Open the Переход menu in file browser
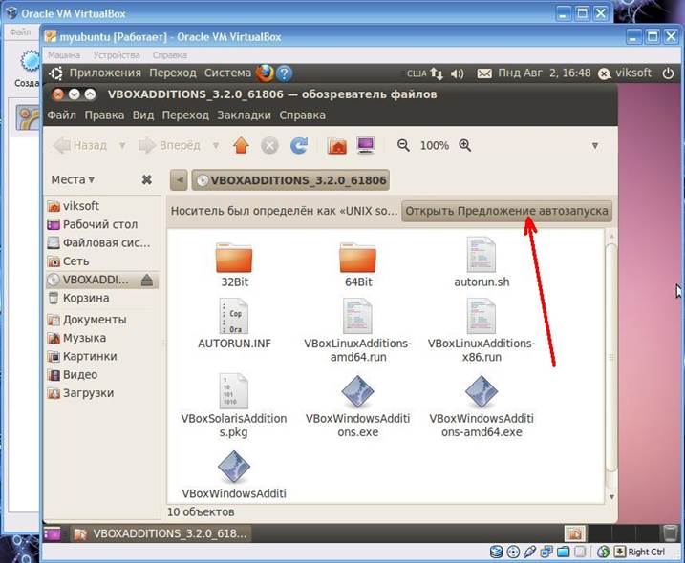The image size is (685, 563). 185,115
